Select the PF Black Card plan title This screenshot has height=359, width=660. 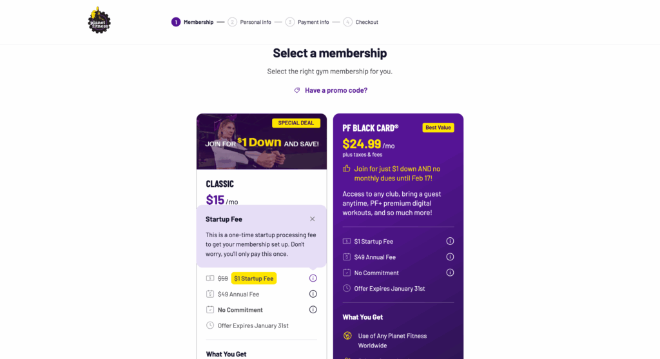[x=371, y=128]
